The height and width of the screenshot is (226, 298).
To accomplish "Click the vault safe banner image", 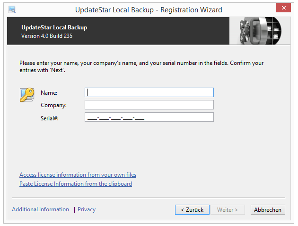I will click(260, 31).
